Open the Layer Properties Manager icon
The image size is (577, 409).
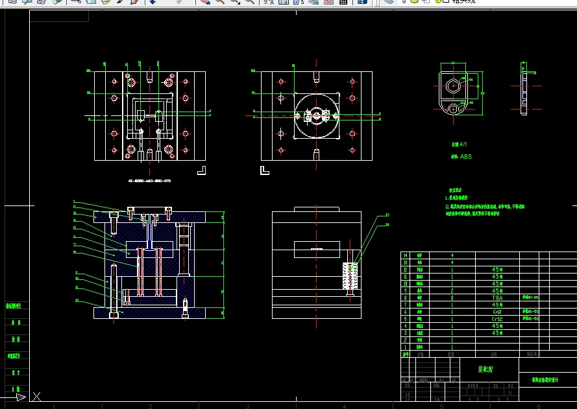pyautogui.click(x=389, y=1)
